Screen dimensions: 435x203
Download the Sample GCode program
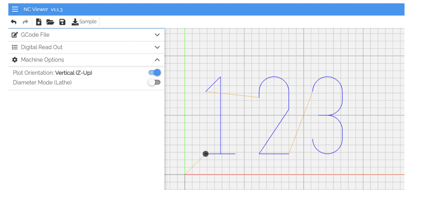pos(75,22)
